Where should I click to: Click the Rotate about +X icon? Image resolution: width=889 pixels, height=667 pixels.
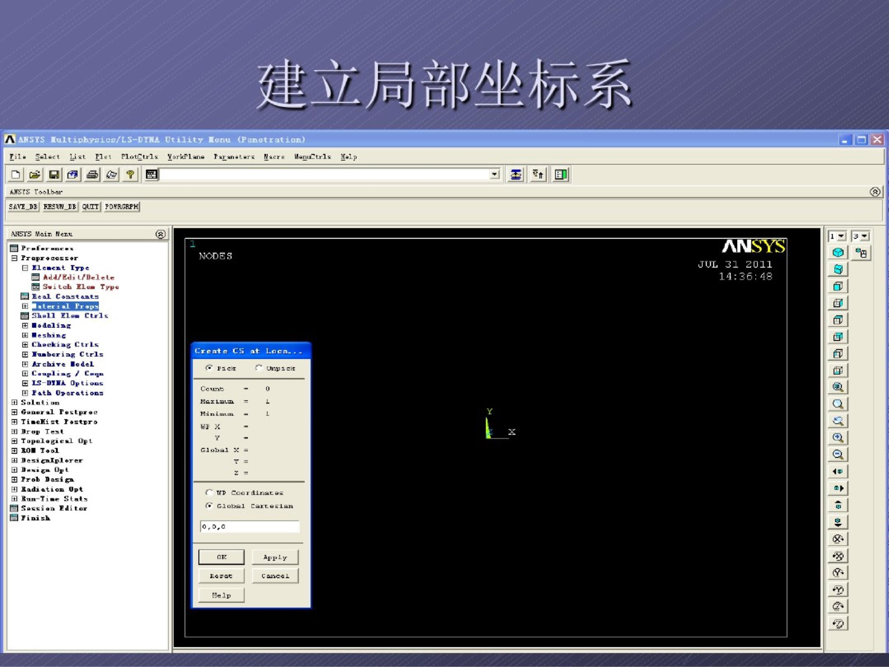(x=838, y=539)
